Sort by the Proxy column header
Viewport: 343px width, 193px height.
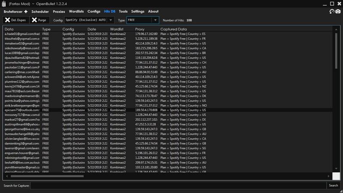click(x=140, y=29)
